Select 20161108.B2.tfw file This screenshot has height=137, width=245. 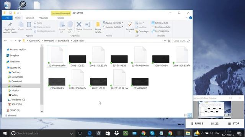pos(57,56)
